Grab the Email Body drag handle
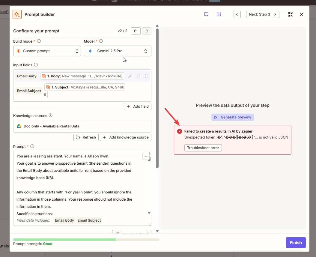 pos(146,76)
